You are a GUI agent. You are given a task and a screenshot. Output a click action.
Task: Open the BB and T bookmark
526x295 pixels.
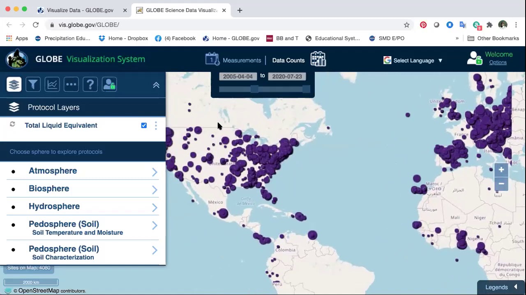[282, 38]
